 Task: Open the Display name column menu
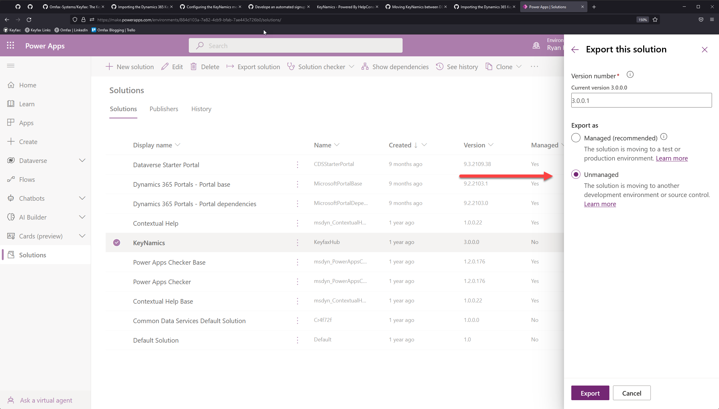tap(178, 145)
